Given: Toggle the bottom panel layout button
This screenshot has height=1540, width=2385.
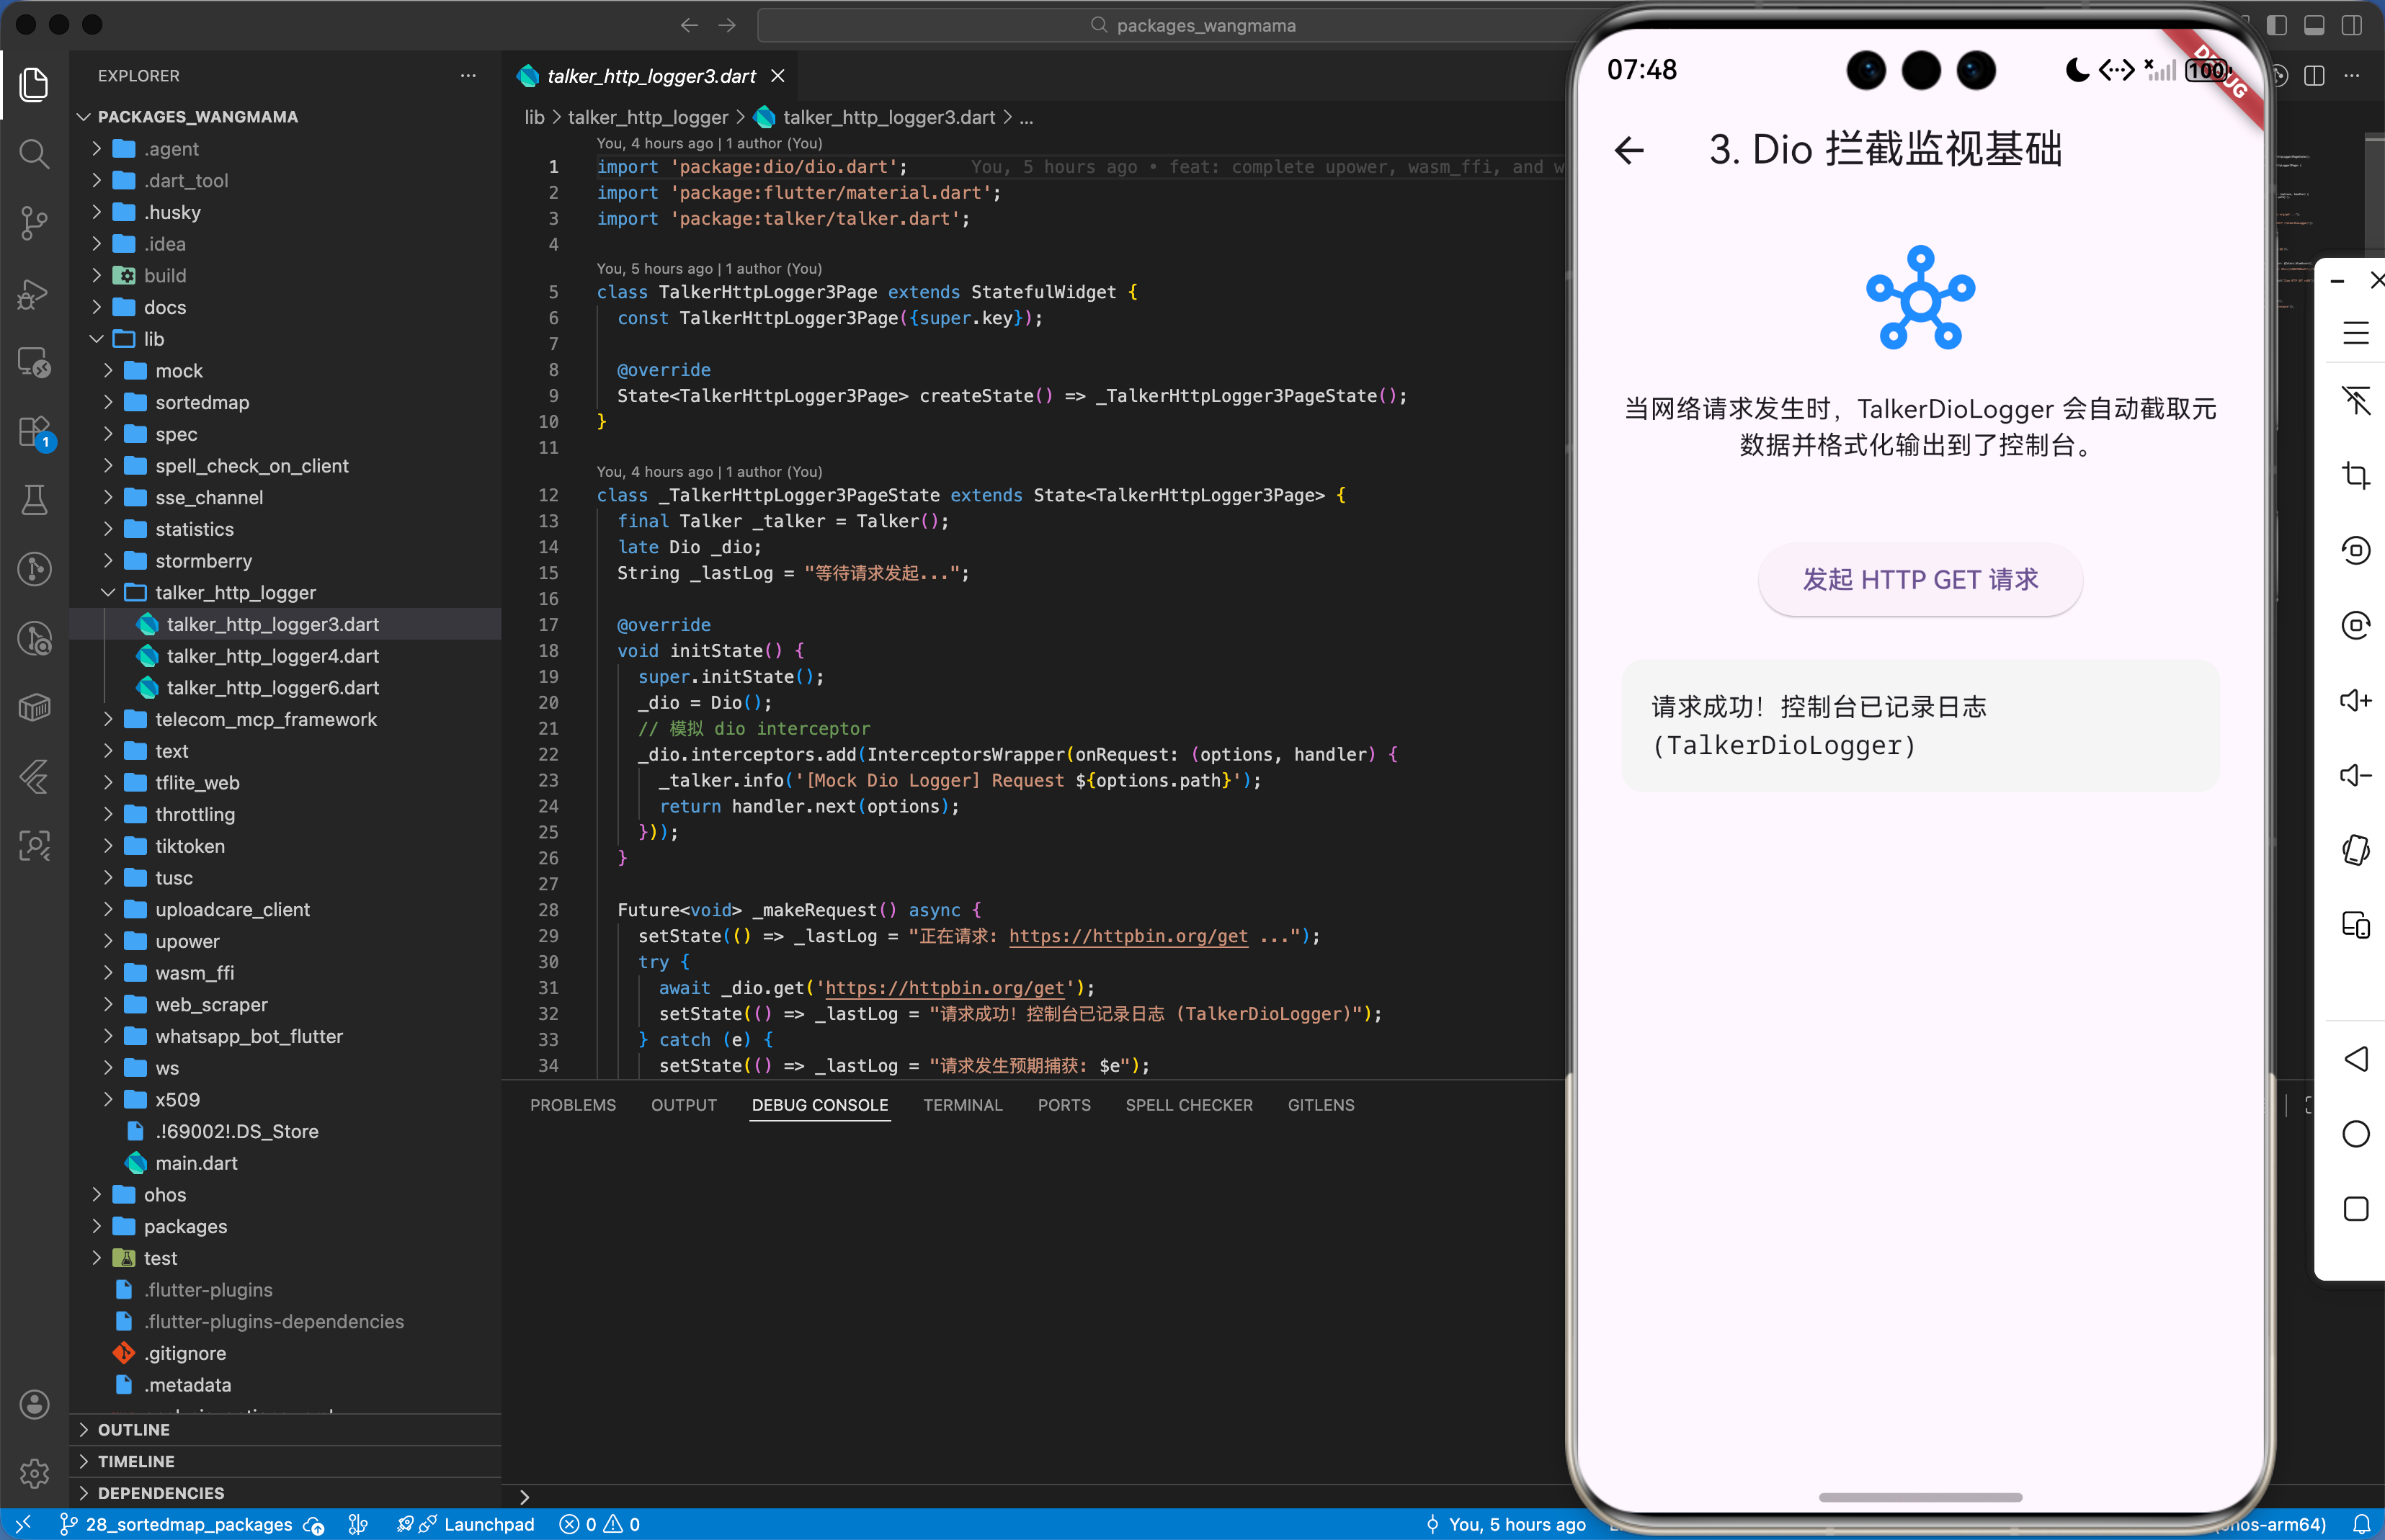Looking at the screenshot, I should pos(2314,25).
